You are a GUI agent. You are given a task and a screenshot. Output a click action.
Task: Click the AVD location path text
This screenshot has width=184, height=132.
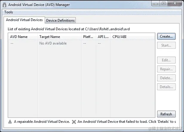[x=107, y=29]
